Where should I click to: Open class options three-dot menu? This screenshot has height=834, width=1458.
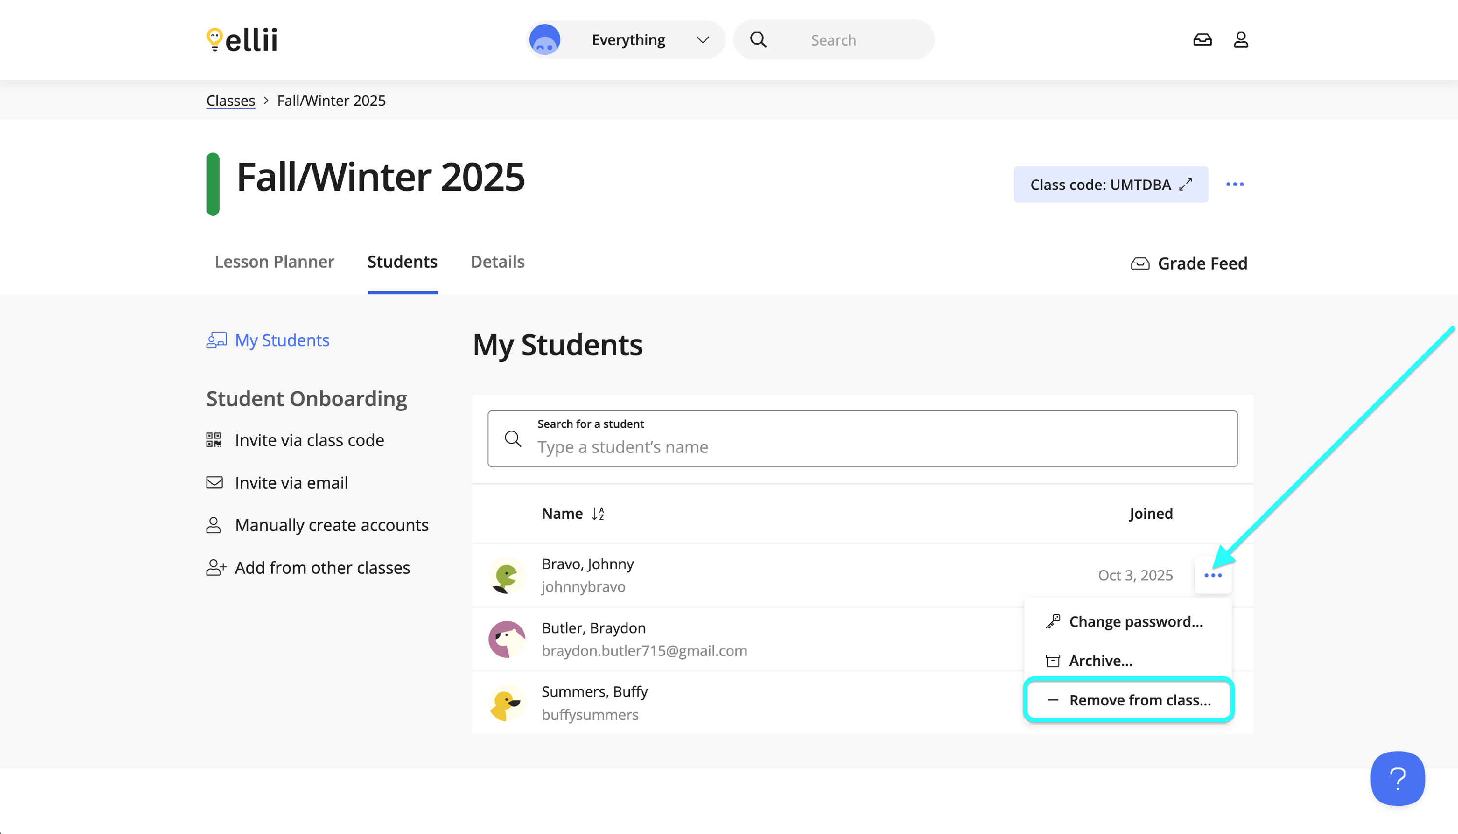pyautogui.click(x=1234, y=185)
